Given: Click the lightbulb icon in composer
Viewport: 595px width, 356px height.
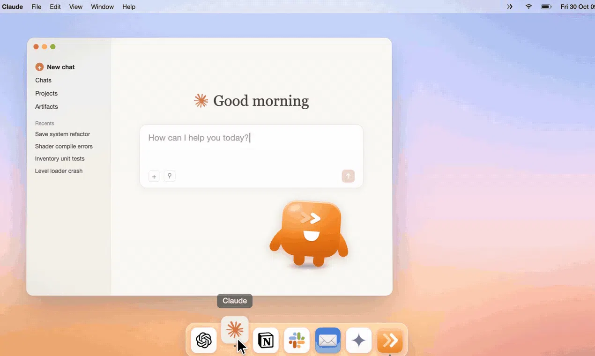Looking at the screenshot, I should pos(170,176).
